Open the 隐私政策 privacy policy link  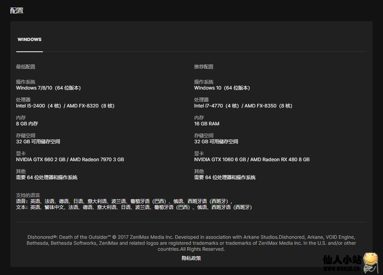point(191,258)
